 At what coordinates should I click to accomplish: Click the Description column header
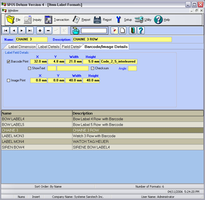point(138,113)
